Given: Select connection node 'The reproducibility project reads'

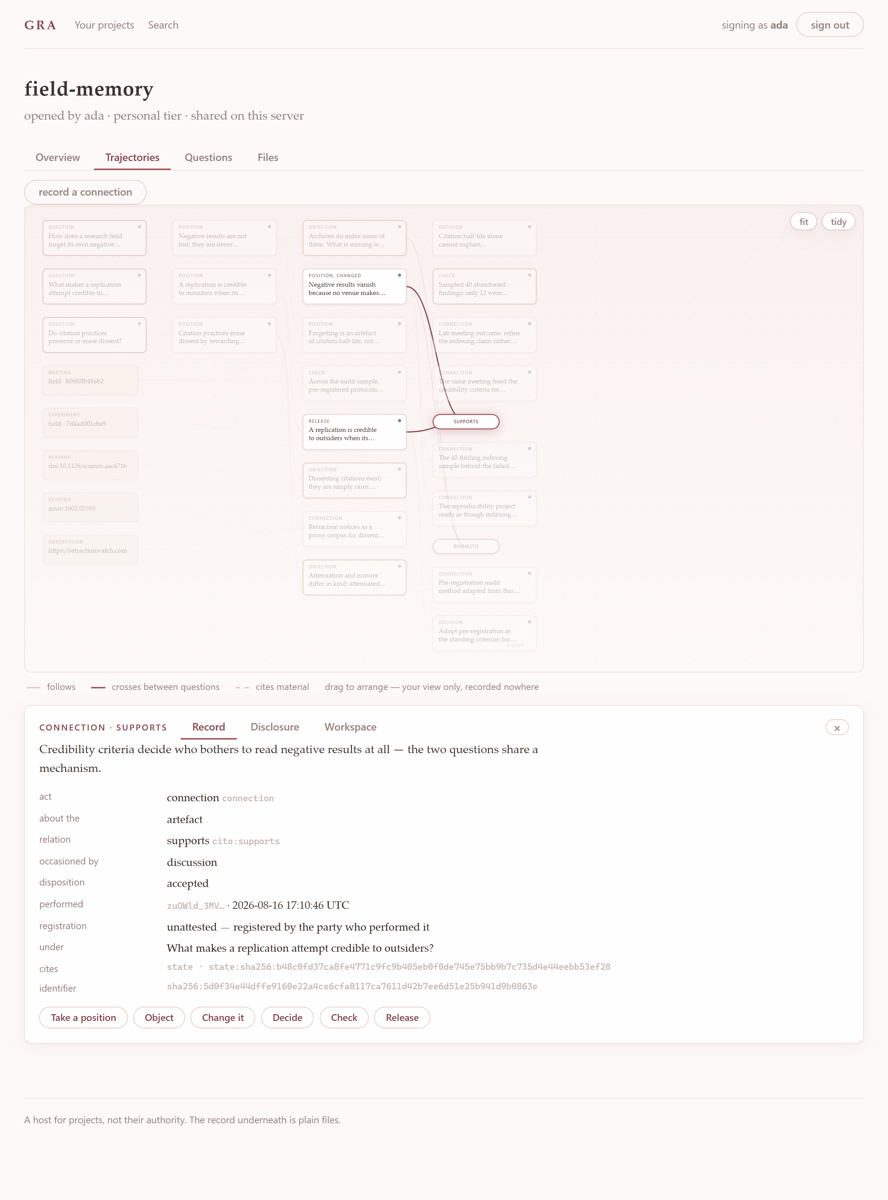Looking at the screenshot, I should click(x=484, y=508).
